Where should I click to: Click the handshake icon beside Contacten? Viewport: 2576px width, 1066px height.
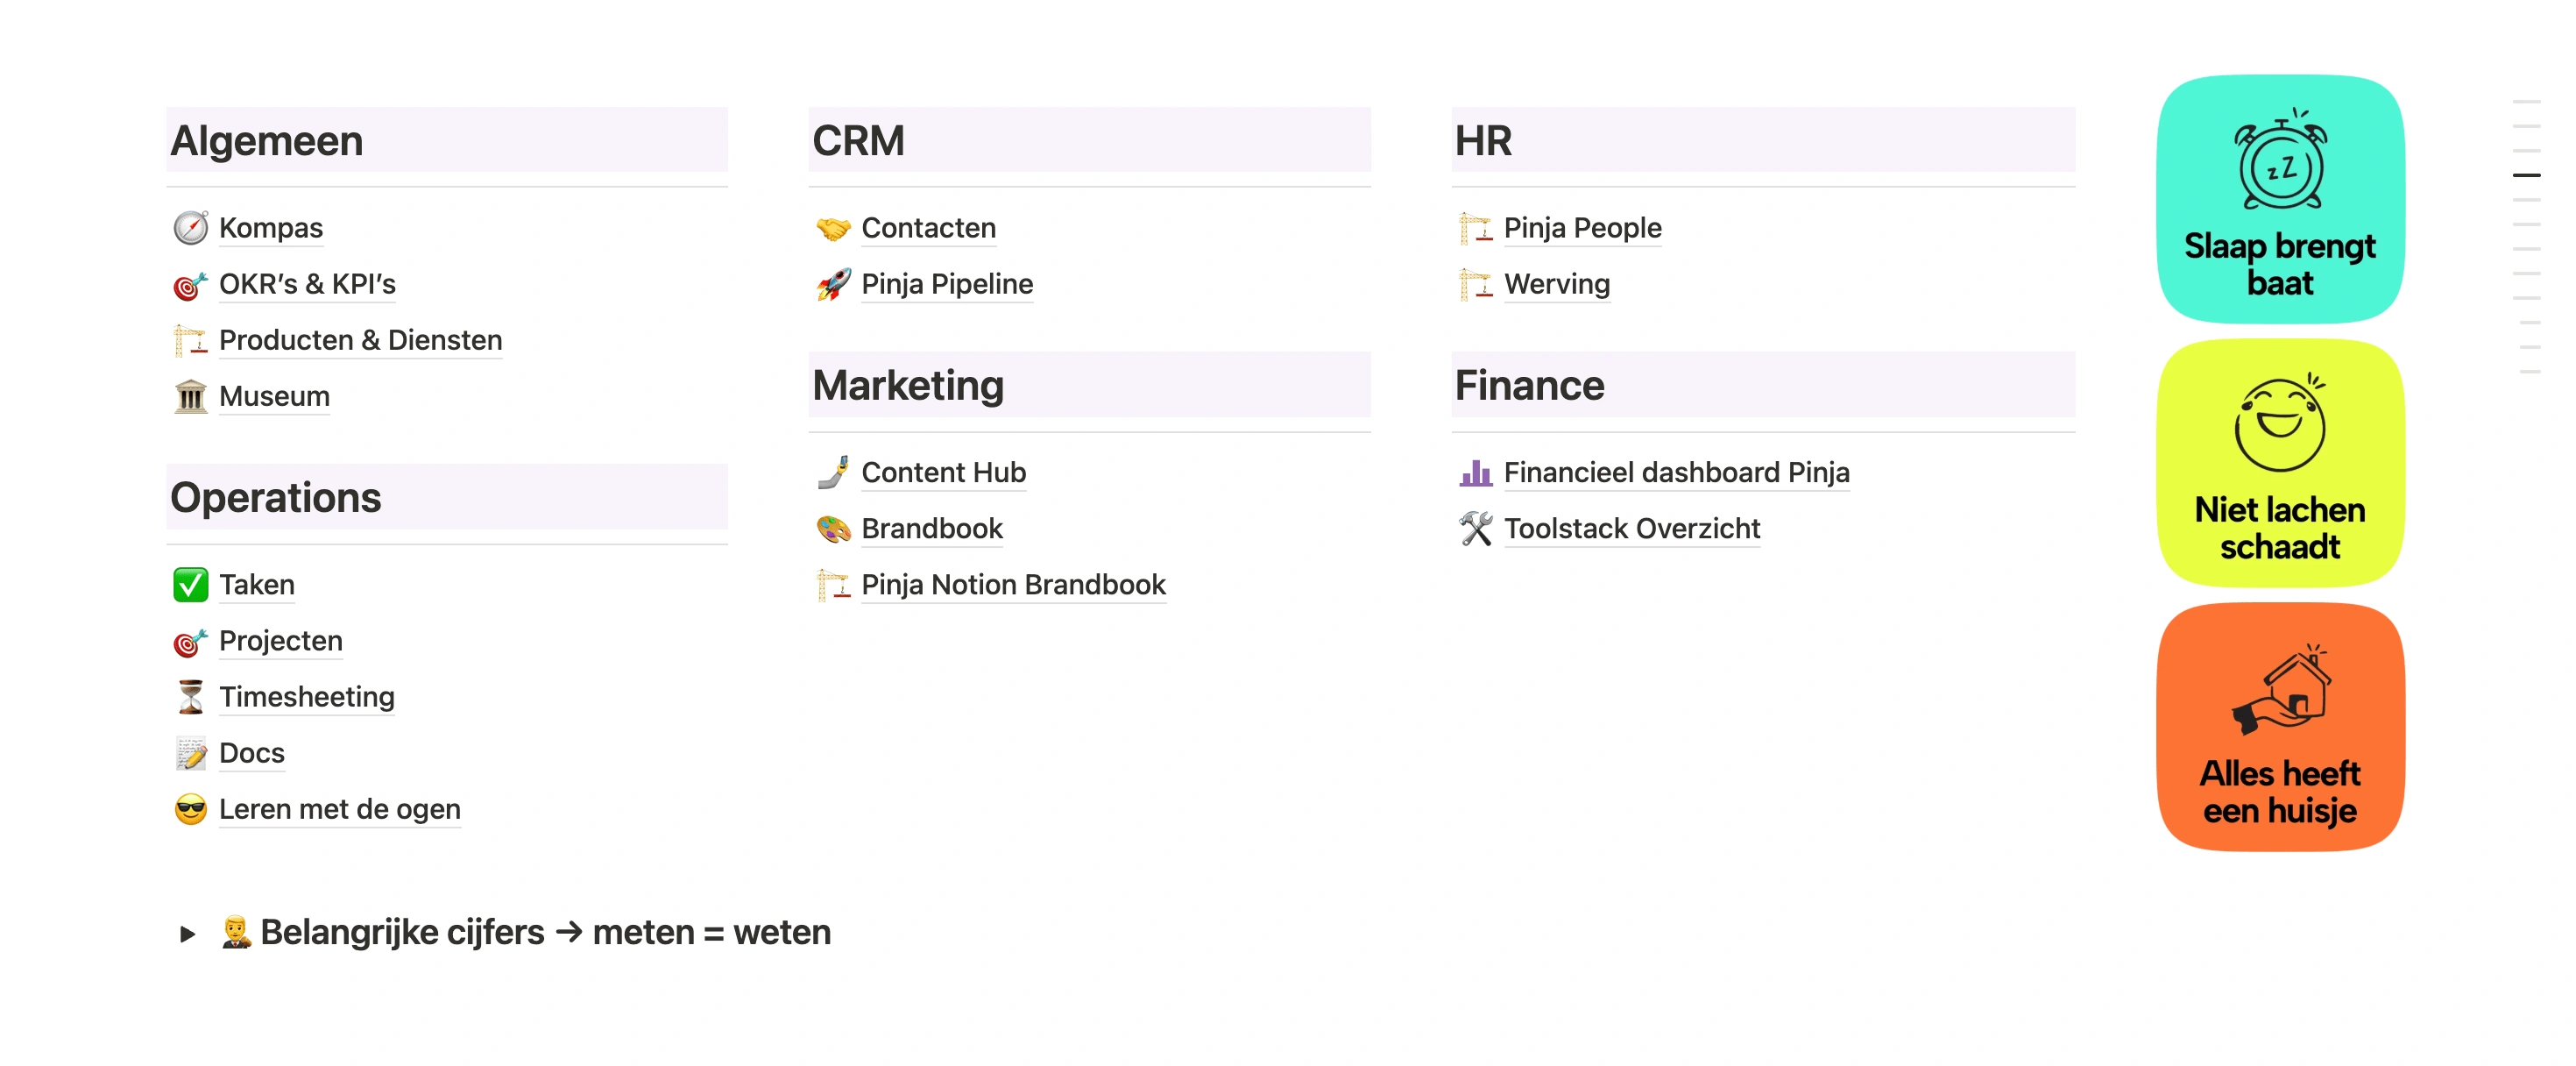[x=833, y=228]
